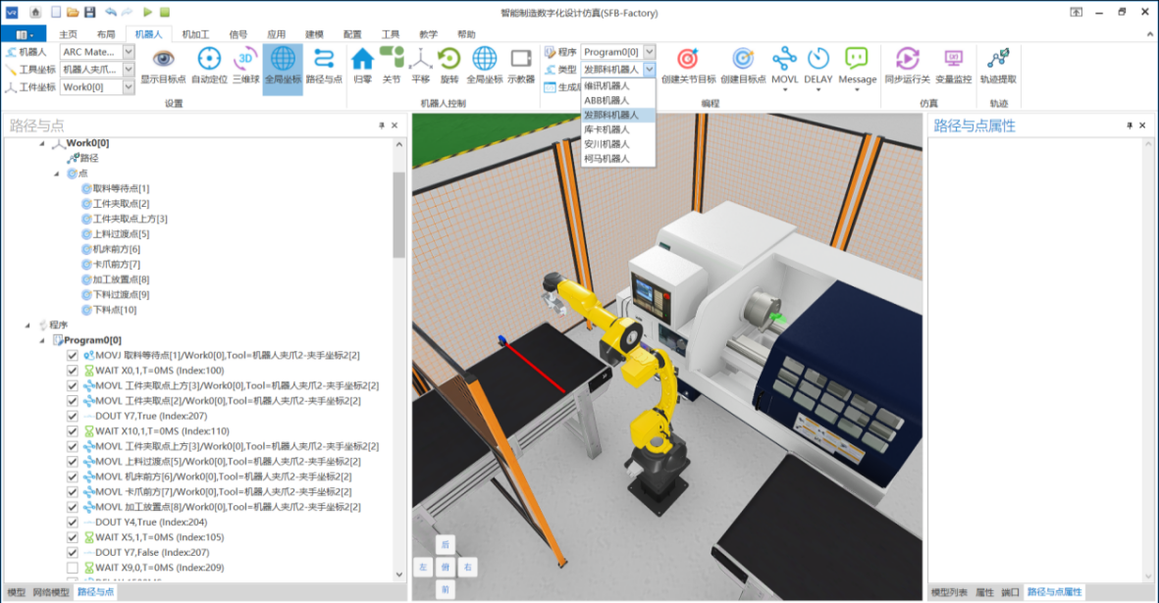Click the undo arrow icon
Viewport: 1159px width, 603px height.
(110, 13)
